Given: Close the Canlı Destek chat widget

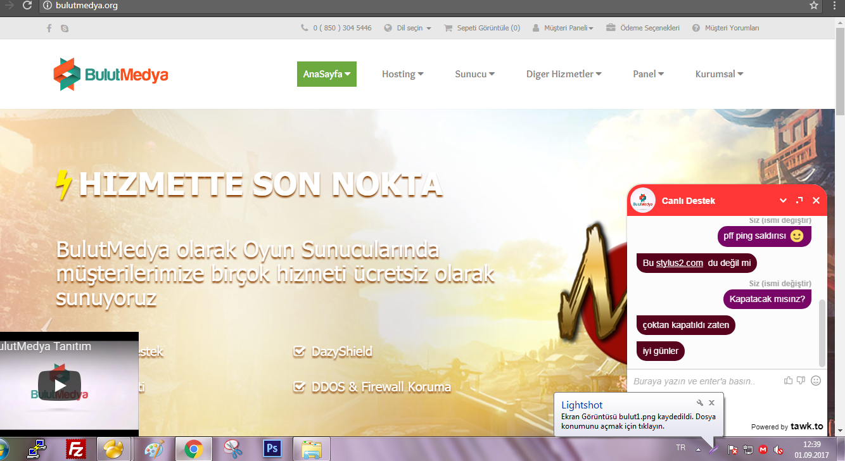Looking at the screenshot, I should pos(816,201).
